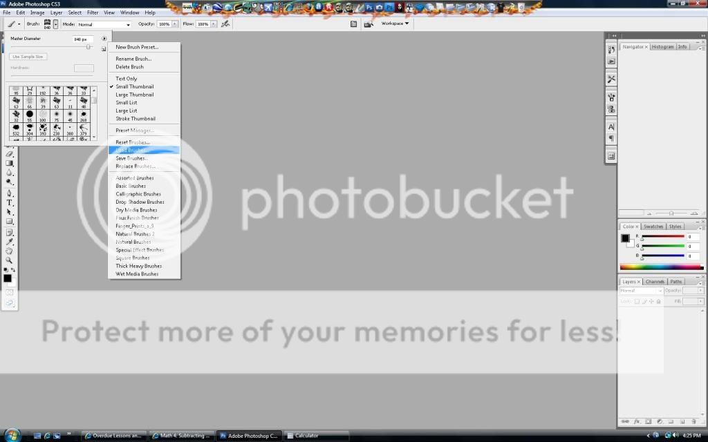Open the Windows Start orb

(11, 435)
